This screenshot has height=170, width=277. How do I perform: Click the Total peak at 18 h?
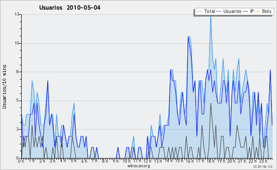tap(211, 17)
